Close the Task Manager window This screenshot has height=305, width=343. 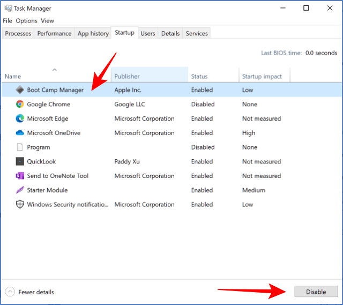point(330,8)
